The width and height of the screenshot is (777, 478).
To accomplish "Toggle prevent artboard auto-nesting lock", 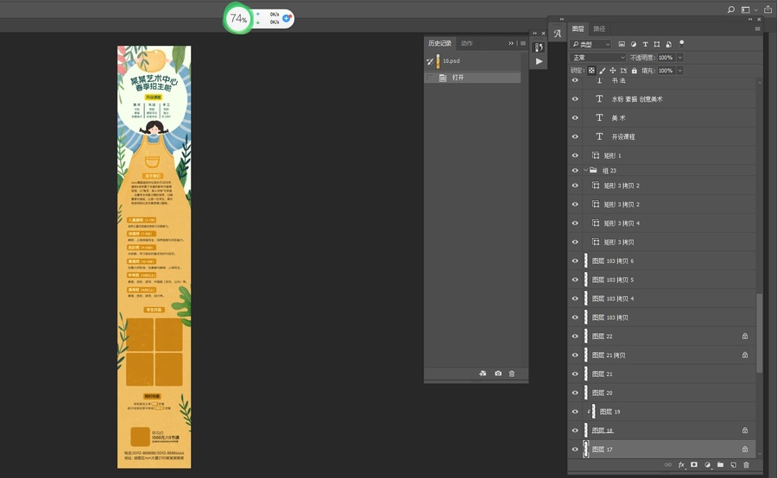I will tap(623, 71).
